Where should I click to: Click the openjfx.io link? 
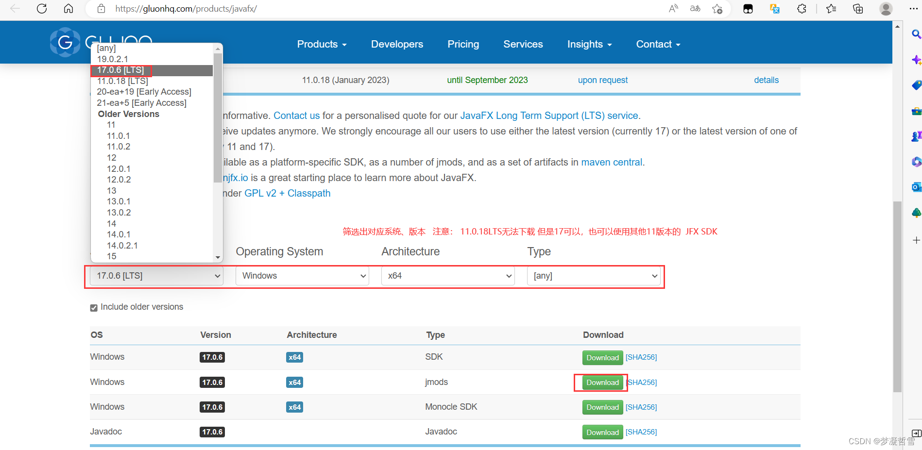click(235, 178)
